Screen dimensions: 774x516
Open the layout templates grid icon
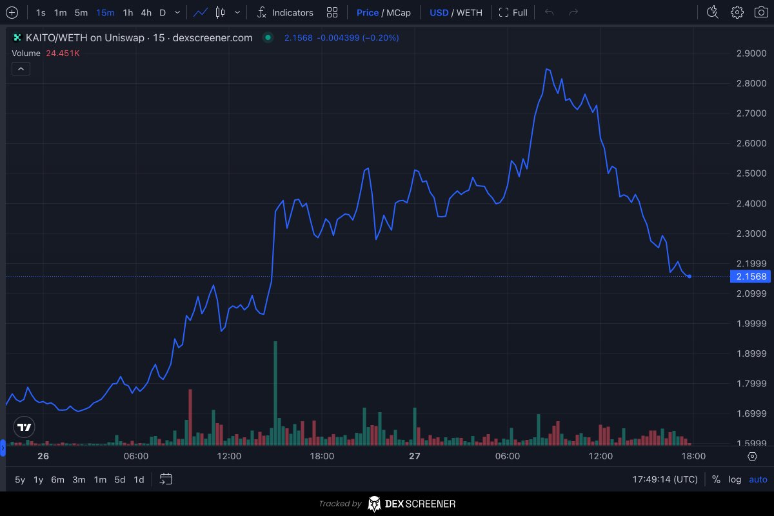click(x=332, y=12)
